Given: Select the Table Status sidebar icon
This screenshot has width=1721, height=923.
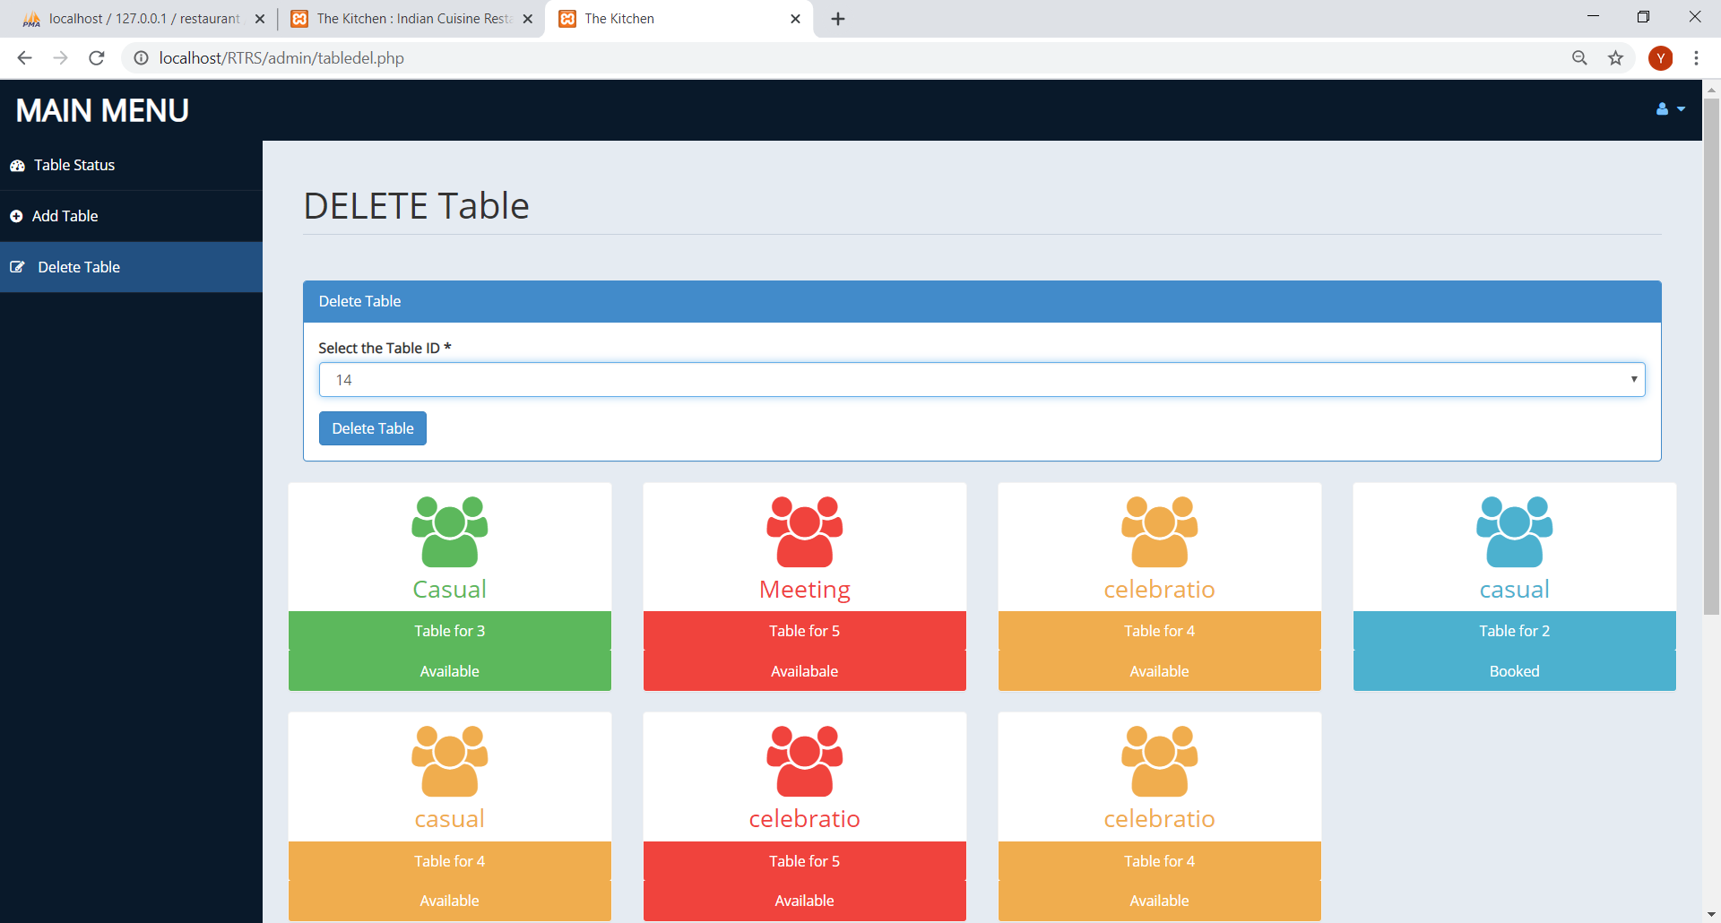Looking at the screenshot, I should tap(17, 165).
